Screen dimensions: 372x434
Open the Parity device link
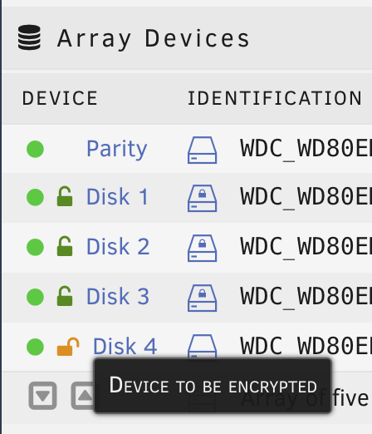(x=117, y=150)
